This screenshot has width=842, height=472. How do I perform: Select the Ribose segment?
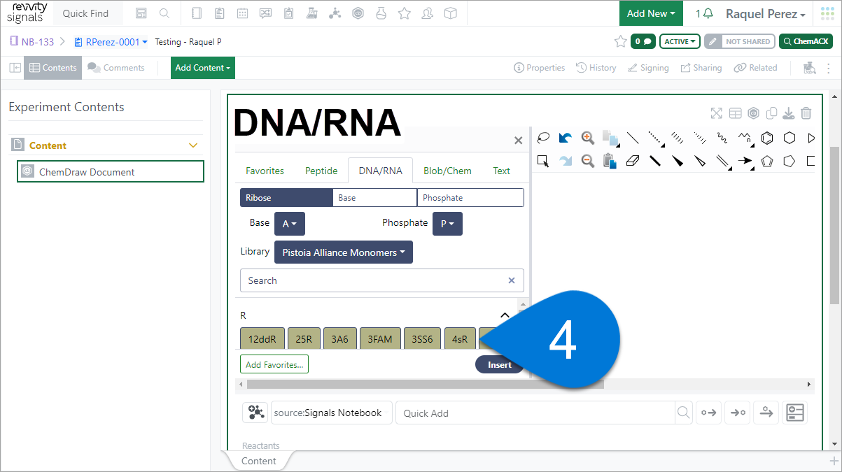pos(286,198)
